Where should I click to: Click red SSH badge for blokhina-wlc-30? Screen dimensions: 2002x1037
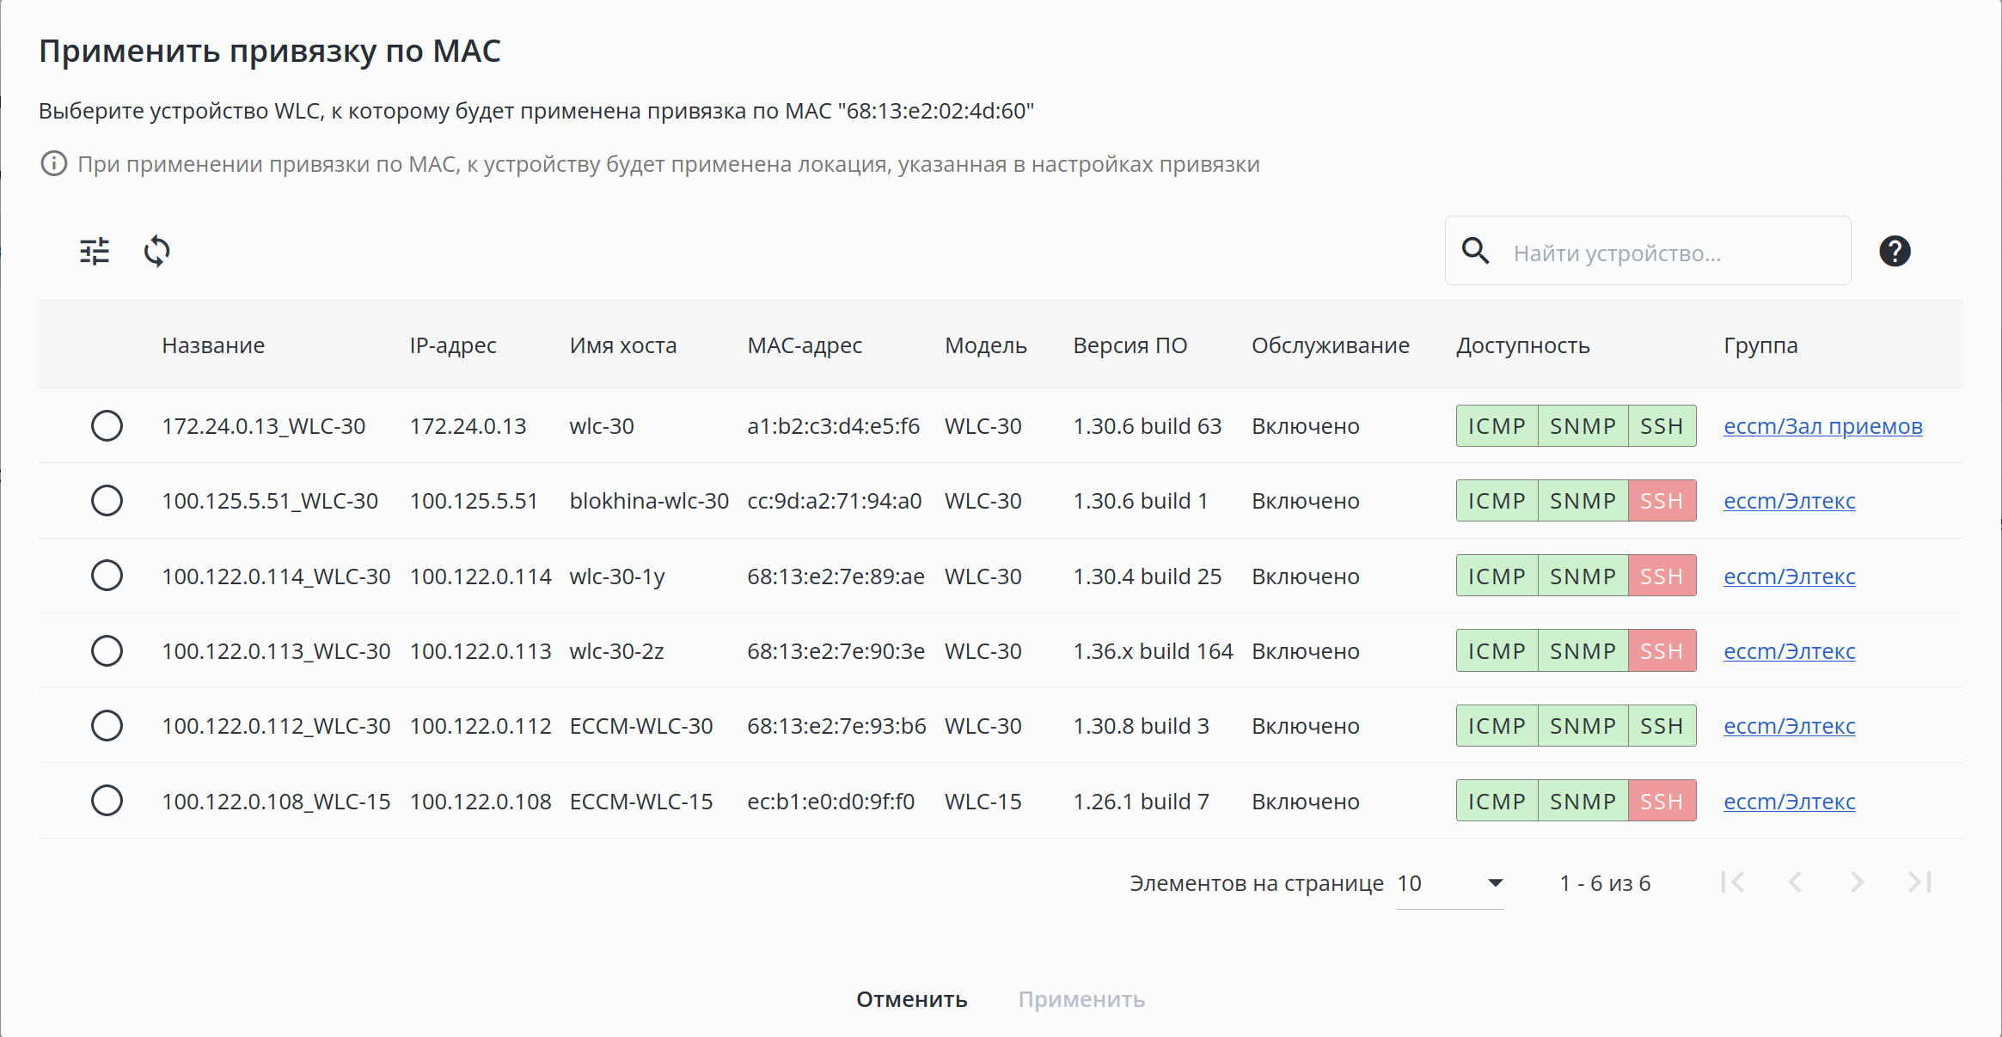coord(1661,501)
